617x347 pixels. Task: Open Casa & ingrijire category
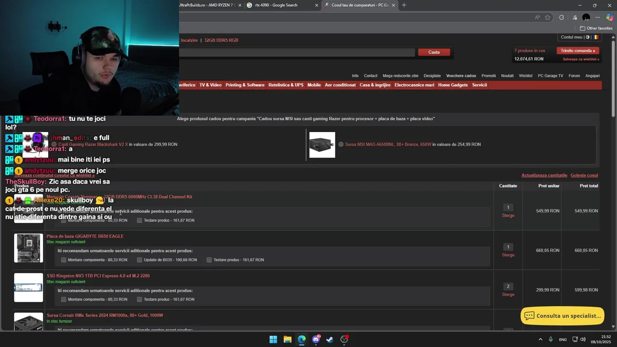(x=375, y=85)
